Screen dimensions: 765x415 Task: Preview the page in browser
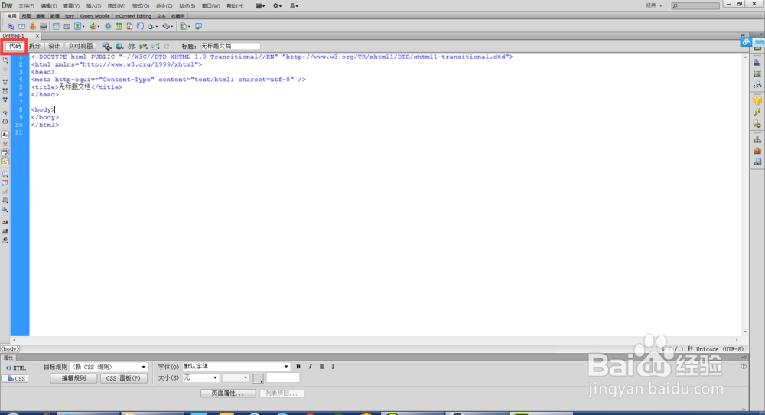[x=119, y=46]
